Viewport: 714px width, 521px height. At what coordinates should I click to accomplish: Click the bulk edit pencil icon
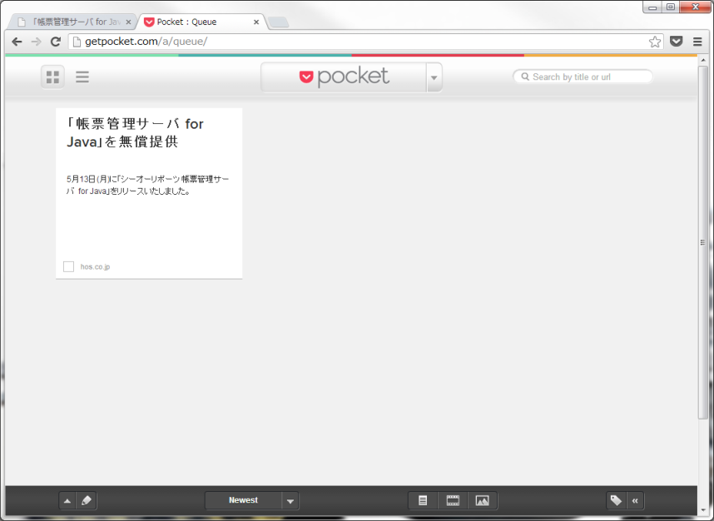[x=87, y=500]
